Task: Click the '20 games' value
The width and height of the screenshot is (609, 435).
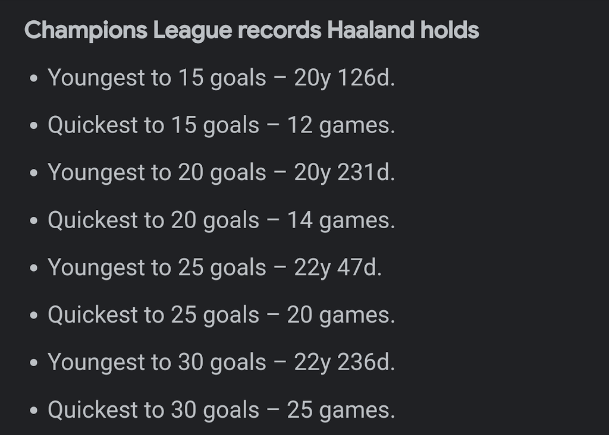Action: 340,315
